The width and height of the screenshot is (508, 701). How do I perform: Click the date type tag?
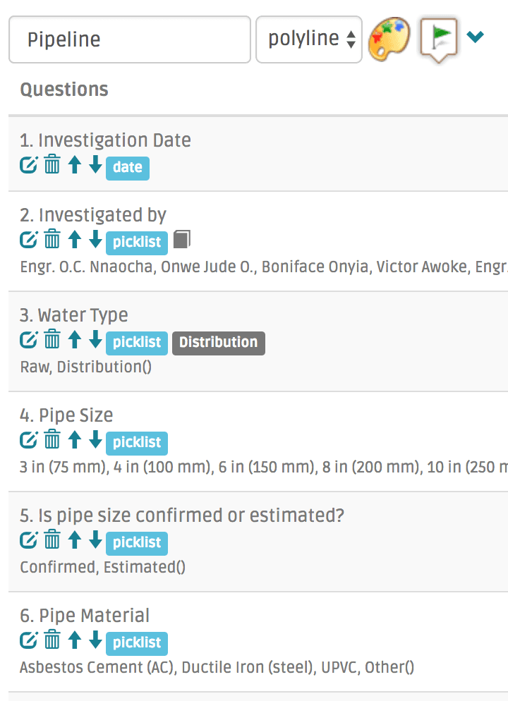[x=128, y=168]
